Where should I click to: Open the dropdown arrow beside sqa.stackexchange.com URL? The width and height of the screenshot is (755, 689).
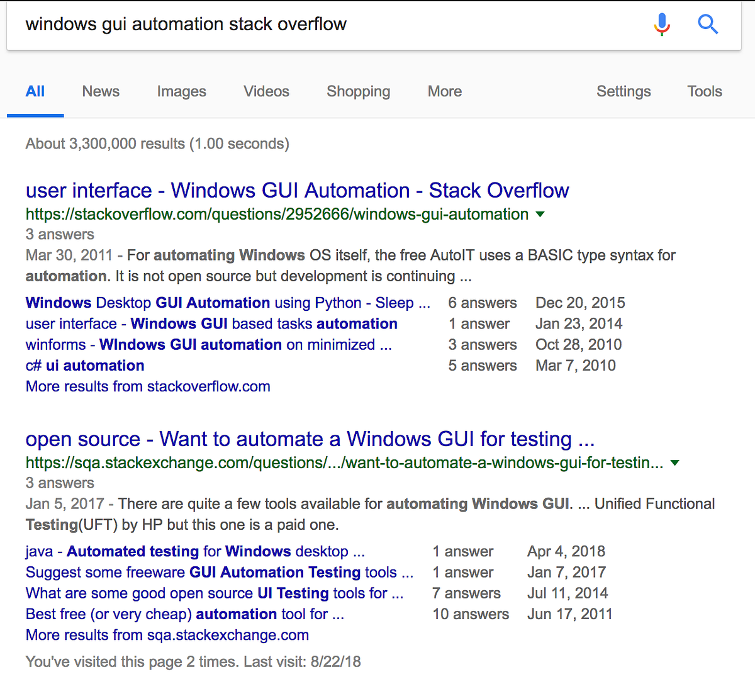(x=674, y=462)
